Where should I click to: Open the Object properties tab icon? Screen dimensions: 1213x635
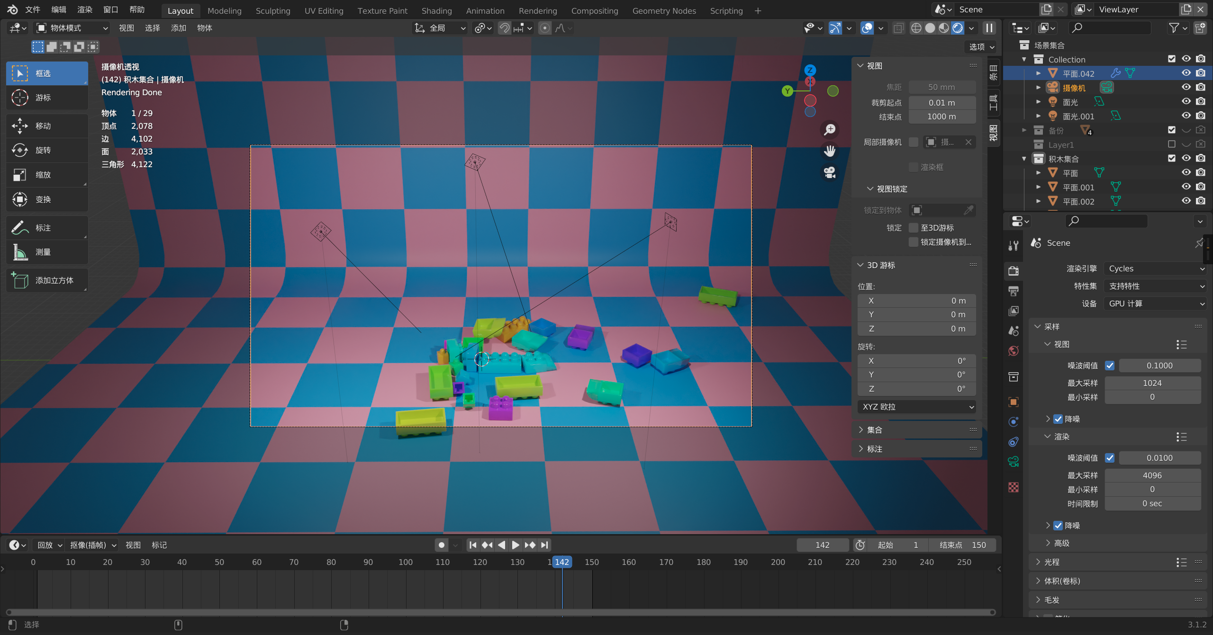(1014, 402)
